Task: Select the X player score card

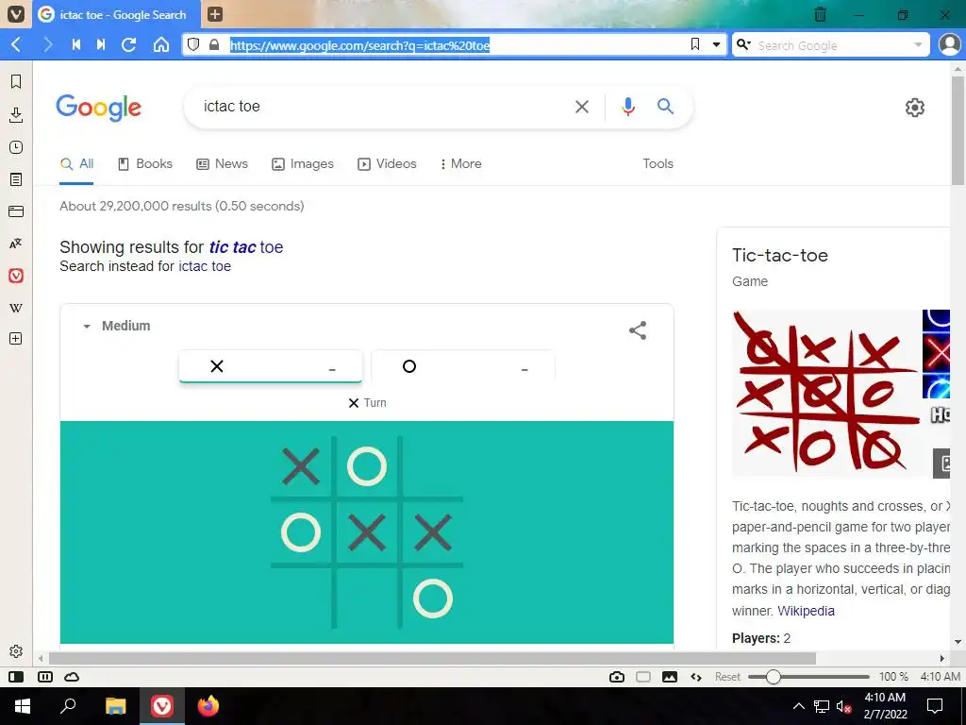Action: click(271, 367)
